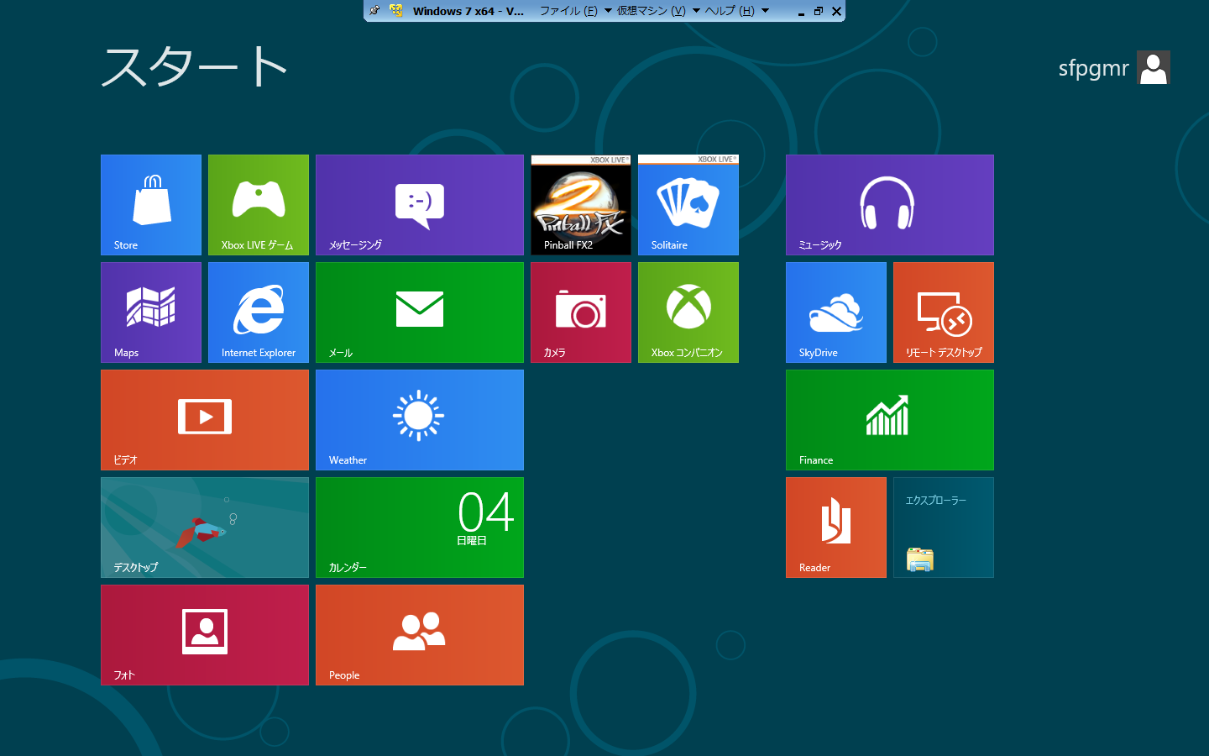Open the メッセージング messaging tile
Viewport: 1209px width, 756px height.
pos(420,205)
